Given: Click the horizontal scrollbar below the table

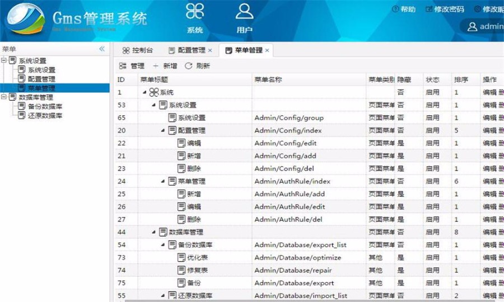Looking at the screenshot, I should 309,301.
